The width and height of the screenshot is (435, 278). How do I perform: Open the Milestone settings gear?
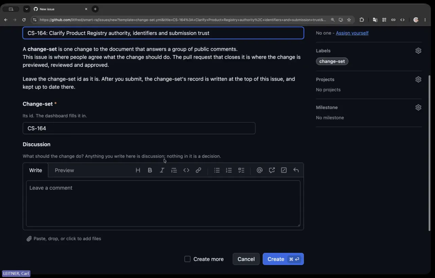418,107
